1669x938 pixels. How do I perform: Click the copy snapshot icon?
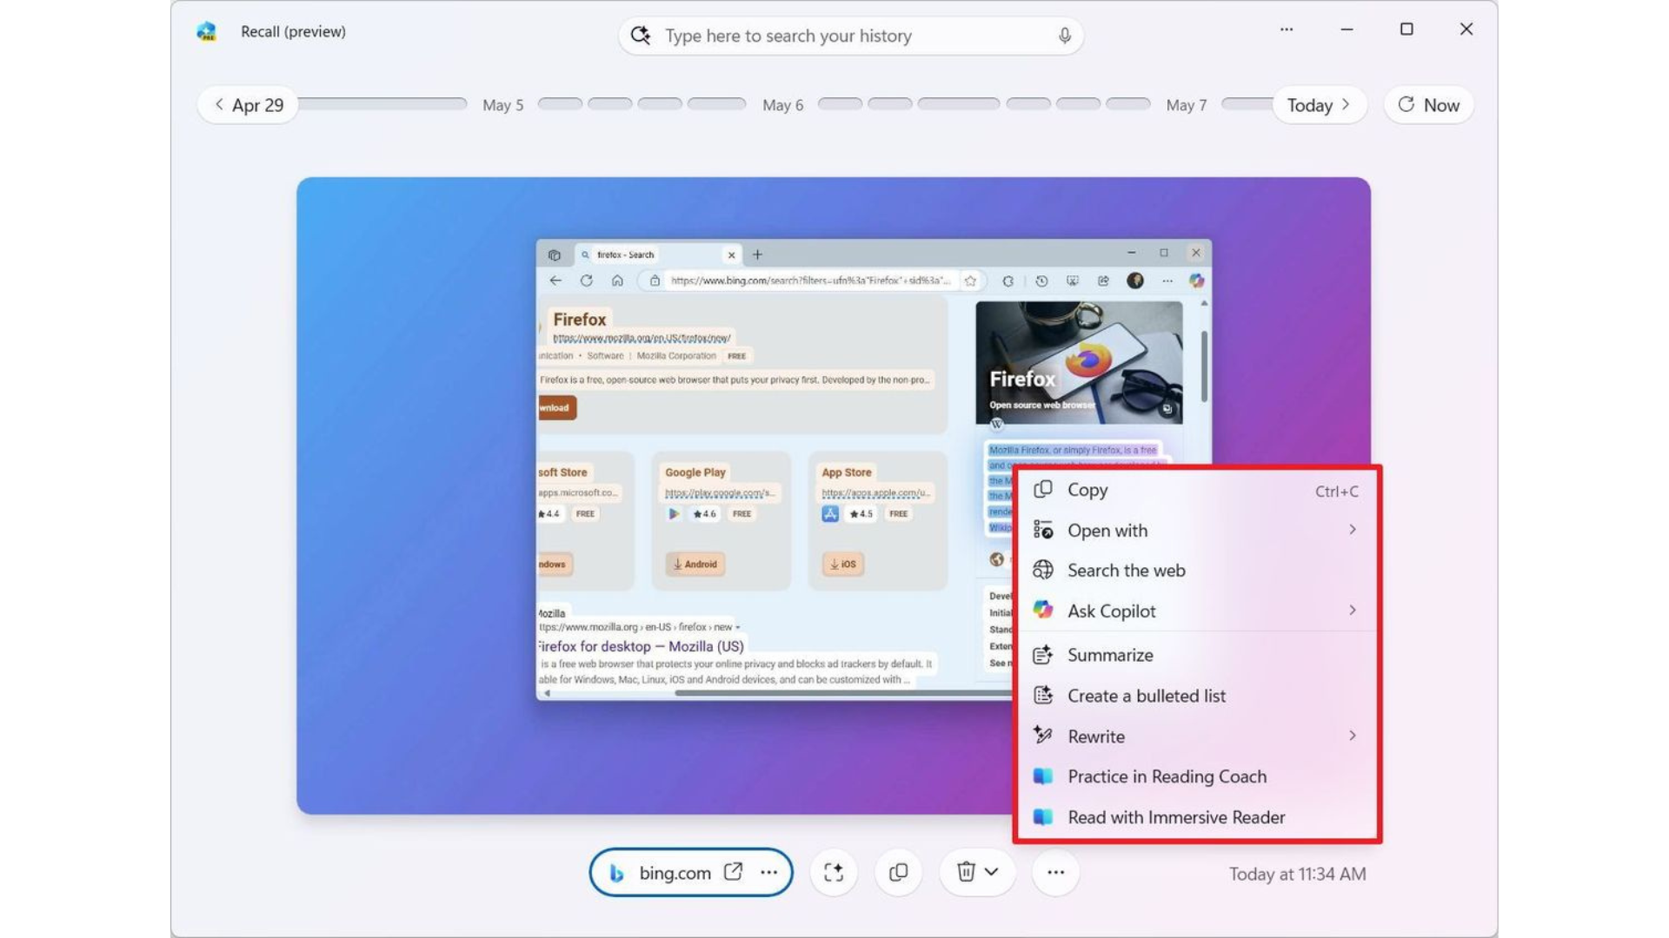point(898,872)
